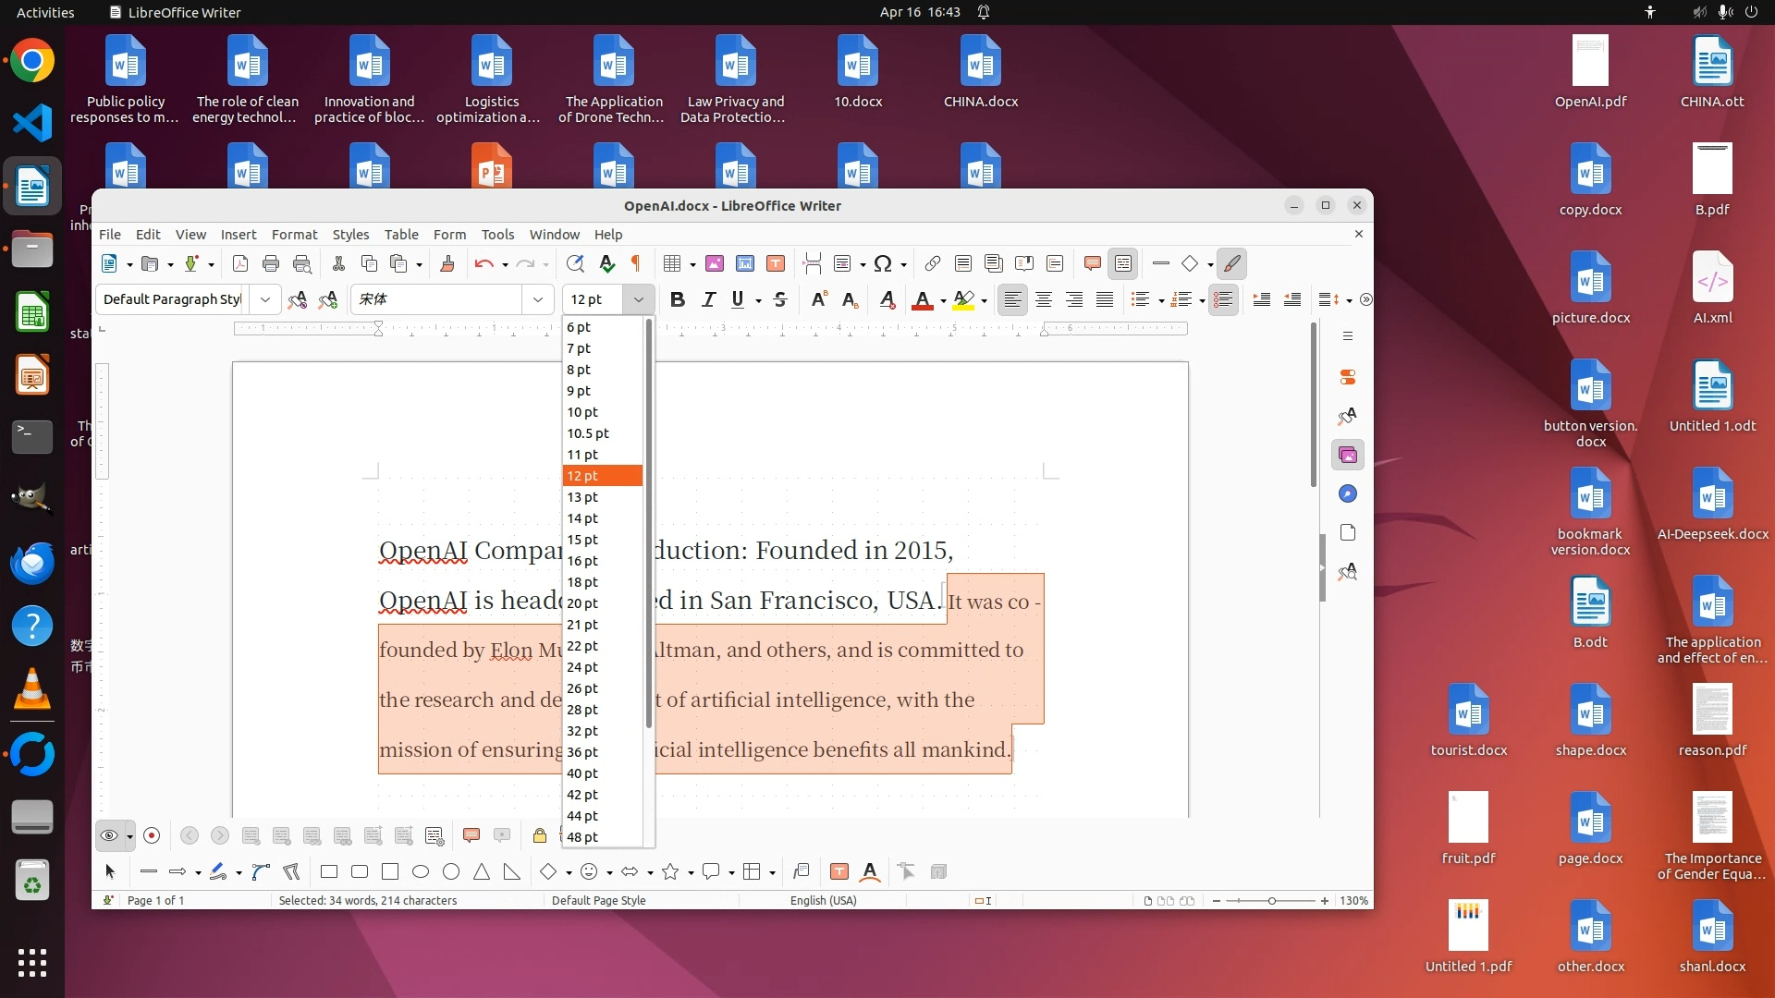This screenshot has width=1775, height=998.
Task: Apply italic formatting to the selection
Action: (708, 299)
